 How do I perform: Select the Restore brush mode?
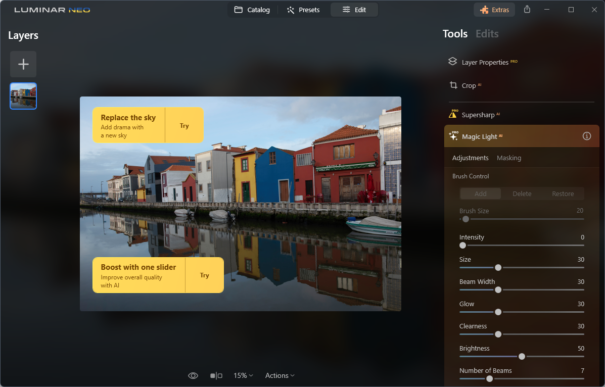563,193
